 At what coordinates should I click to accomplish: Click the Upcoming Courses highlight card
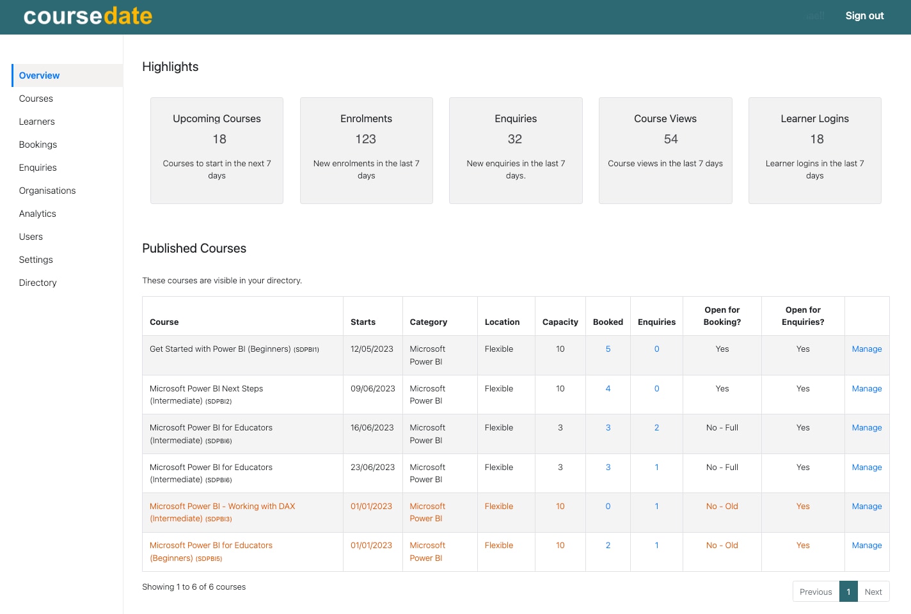point(217,150)
